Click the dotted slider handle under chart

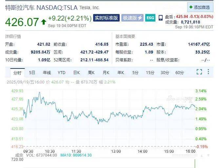[x=185, y=156]
